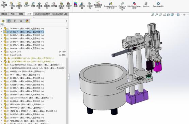Open 质量属性 mass properties
This screenshot has width=189, height=124.
(39, 5)
